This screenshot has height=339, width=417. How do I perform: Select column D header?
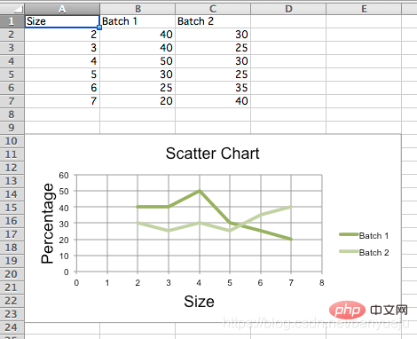point(288,9)
